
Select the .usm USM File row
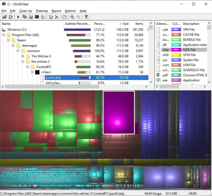point(182,65)
